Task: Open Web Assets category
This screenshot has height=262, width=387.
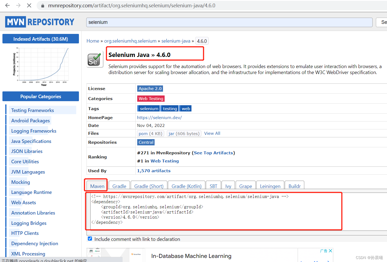Action: (24, 202)
